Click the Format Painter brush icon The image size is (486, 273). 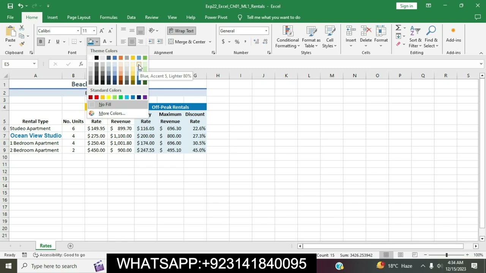coord(22,44)
